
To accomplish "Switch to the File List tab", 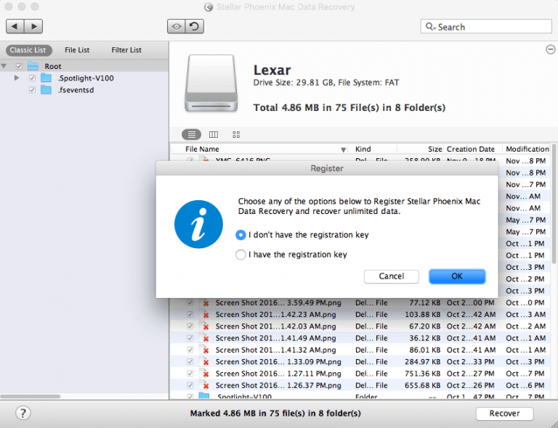I will 77,50.
